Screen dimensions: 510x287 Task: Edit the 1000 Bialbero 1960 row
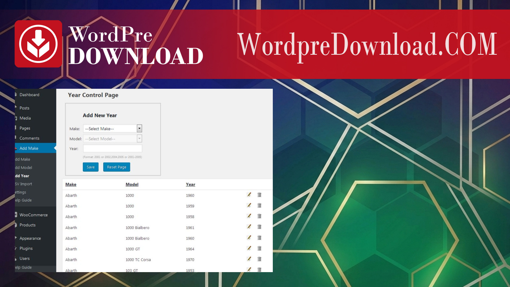click(x=249, y=238)
